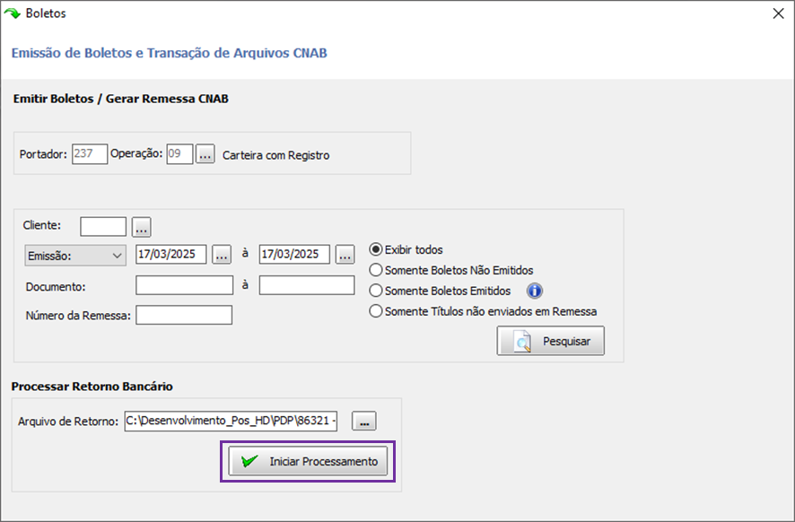Viewport: 795px width, 522px height.
Task: Click the Número da Remessa field
Action: (184, 315)
